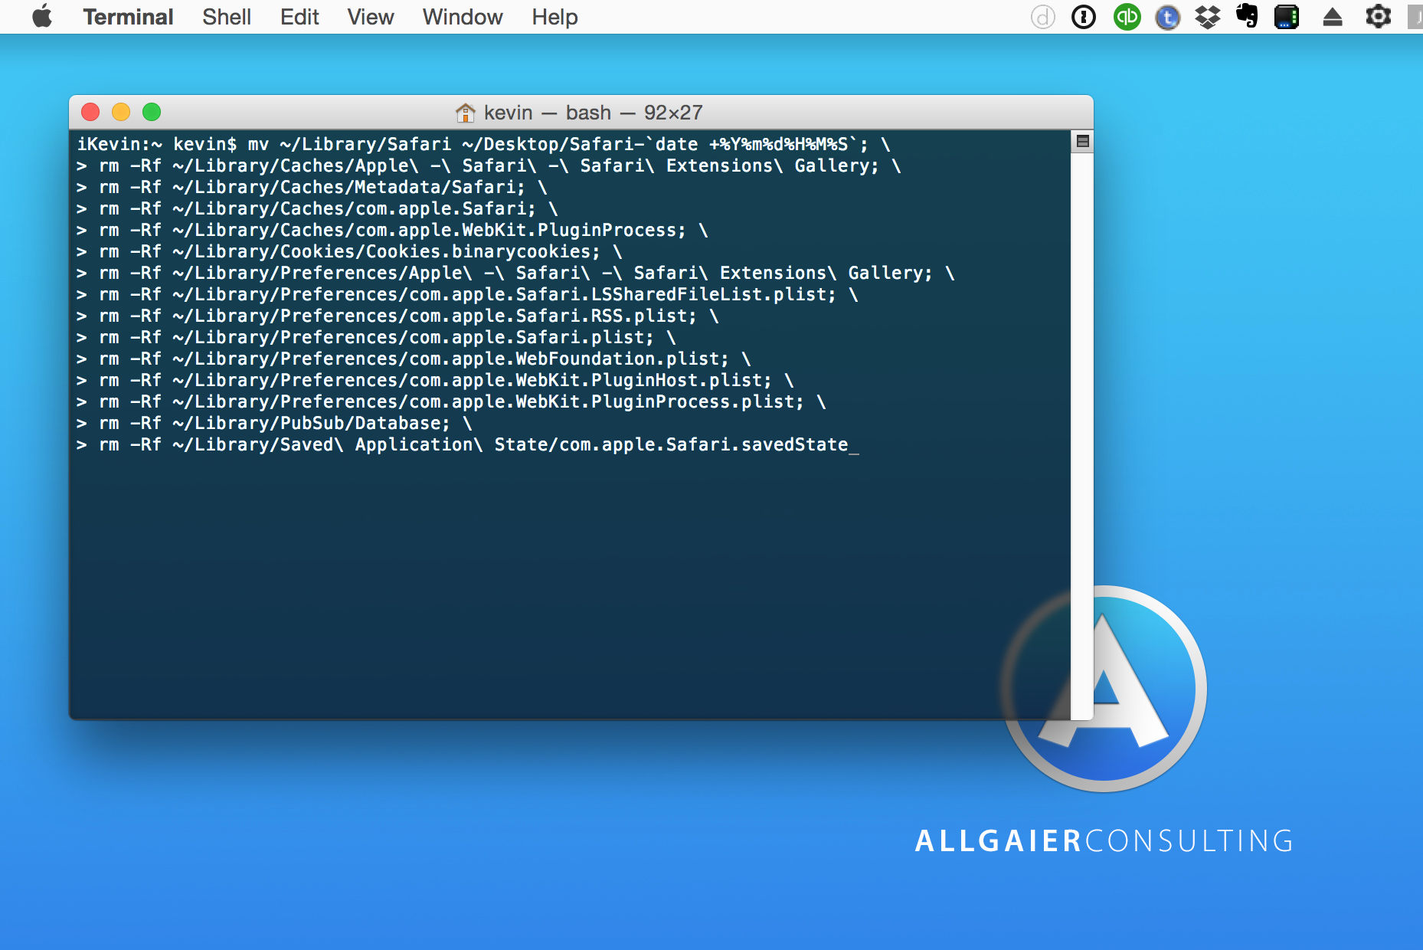
Task: Click the 1Password menu bar icon
Action: 1084,17
